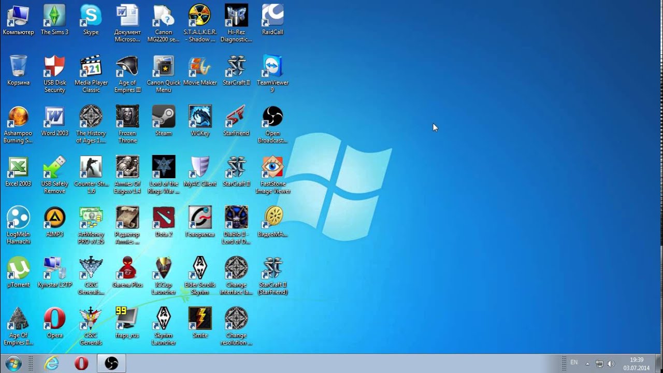Click the Excel 2003 shortcut
The image size is (663, 373).
[18, 172]
